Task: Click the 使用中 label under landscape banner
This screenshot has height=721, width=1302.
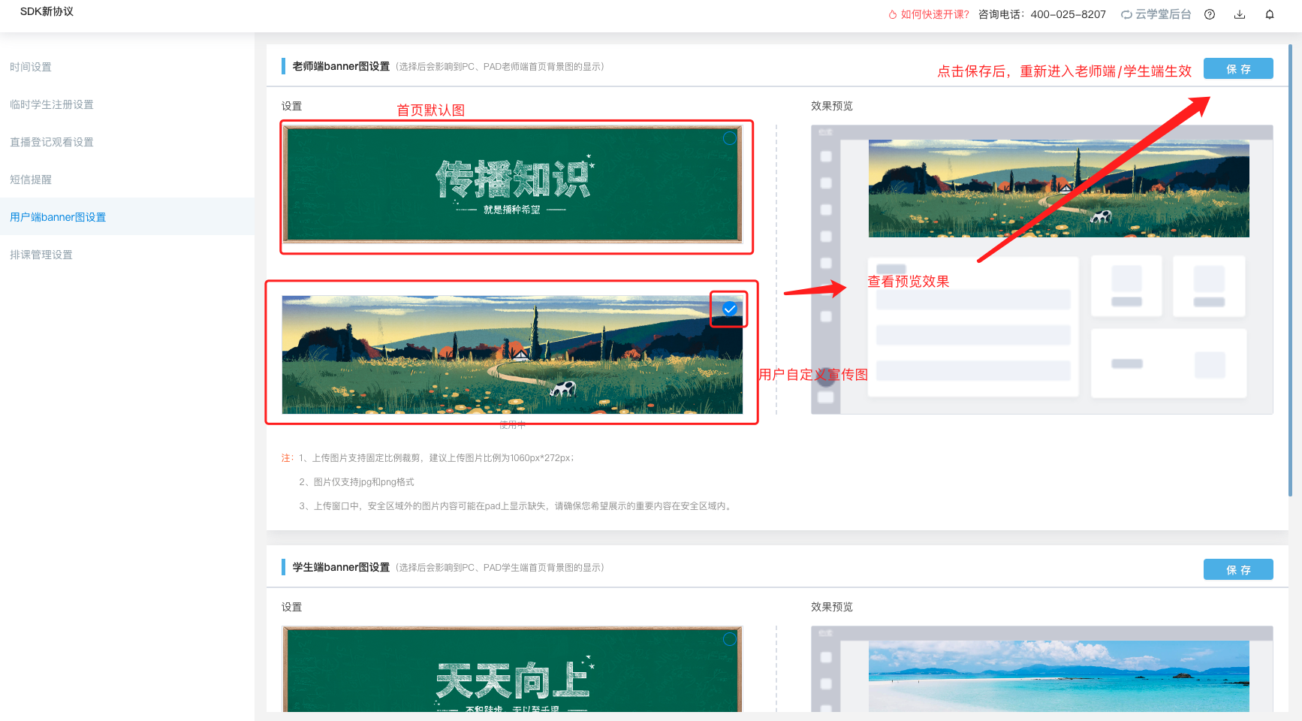Action: coord(512,425)
